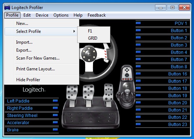Open the Options menu
The height and width of the screenshot is (139, 194).
[x=61, y=15]
